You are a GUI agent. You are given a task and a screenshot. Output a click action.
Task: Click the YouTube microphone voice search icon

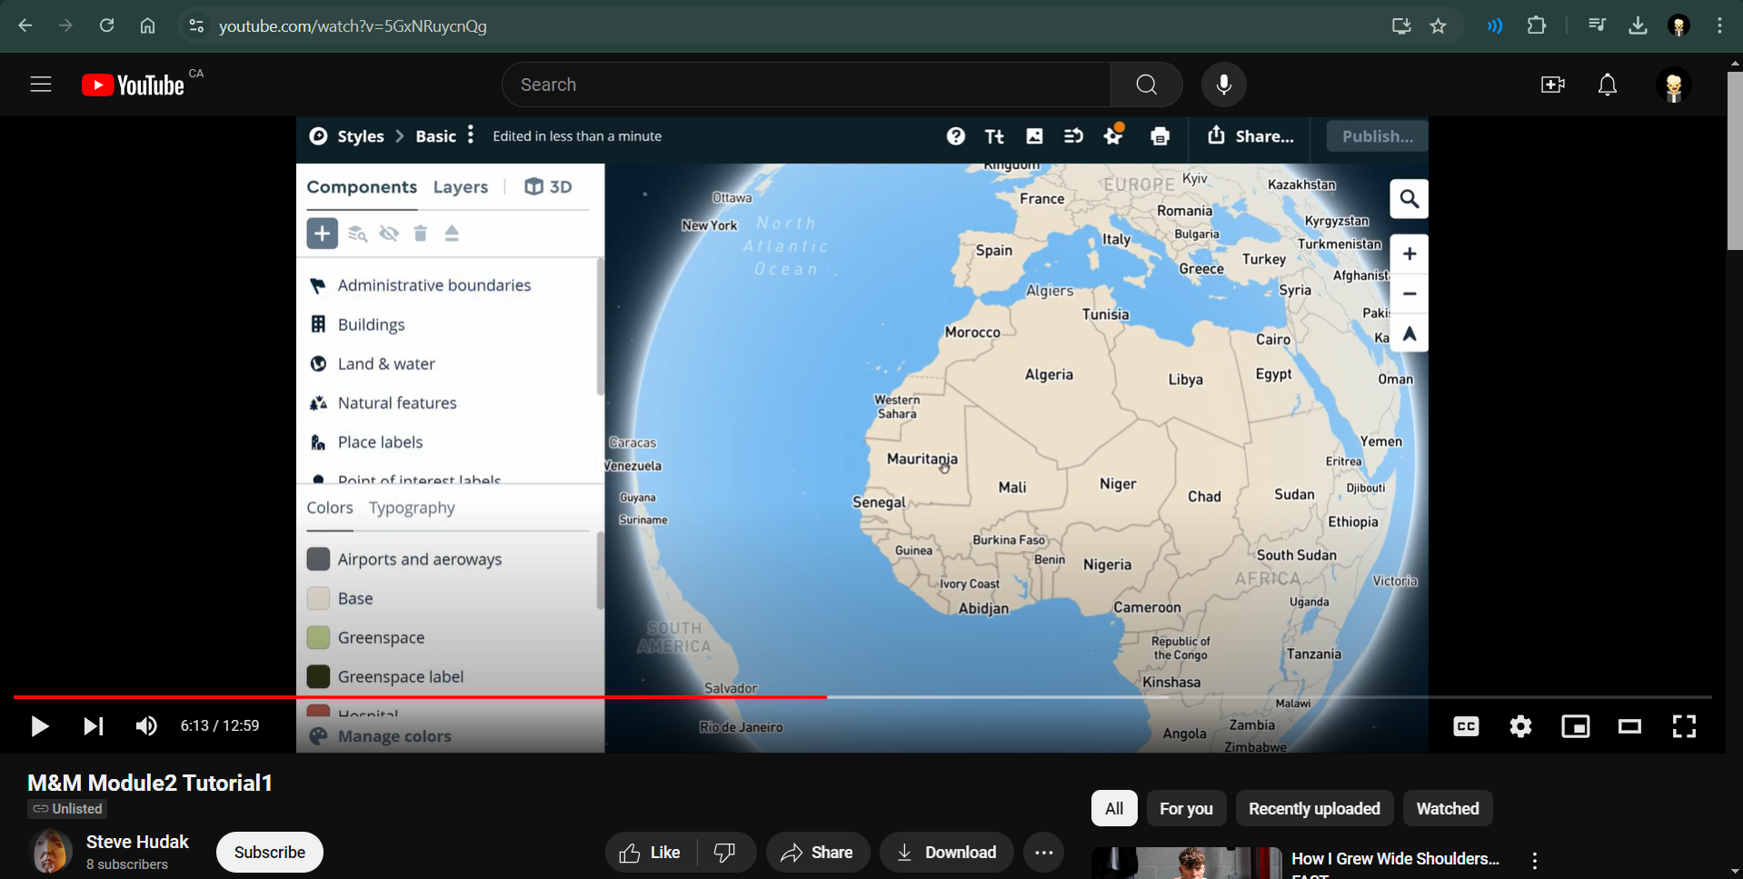(x=1223, y=85)
